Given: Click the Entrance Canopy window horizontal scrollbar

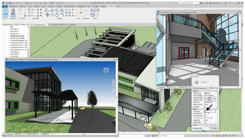Looking at the screenshot, I should [x=84, y=134].
